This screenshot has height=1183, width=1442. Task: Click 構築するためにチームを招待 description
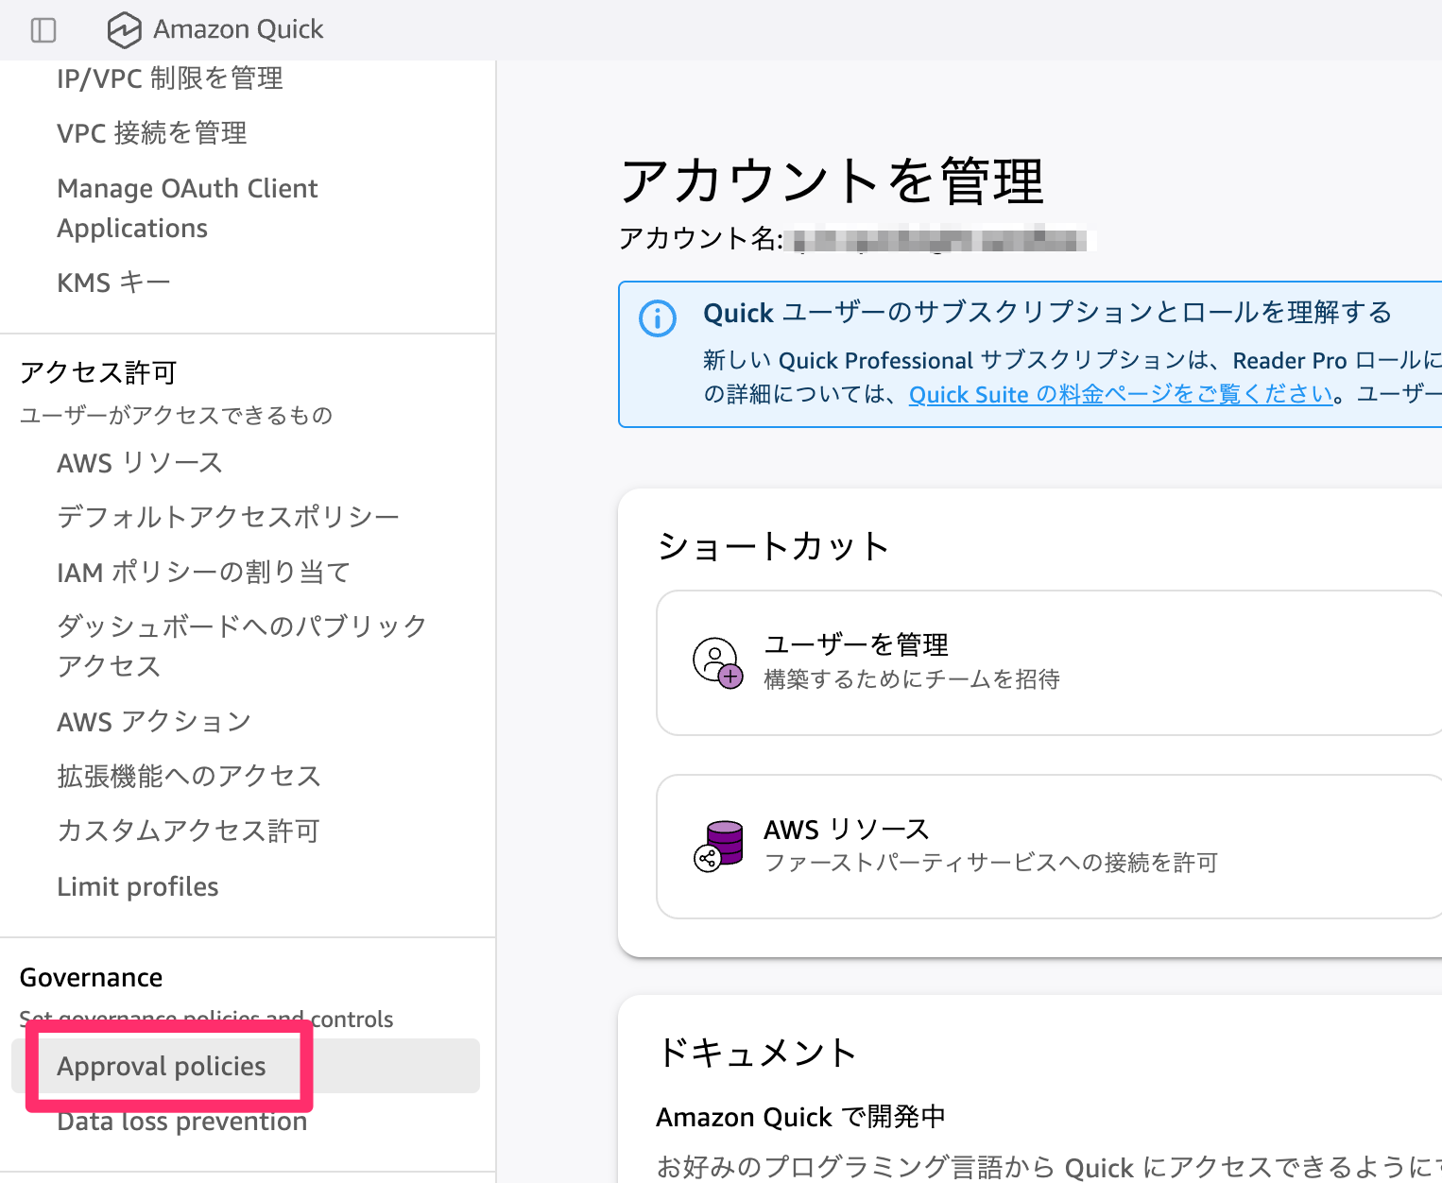[x=912, y=679]
